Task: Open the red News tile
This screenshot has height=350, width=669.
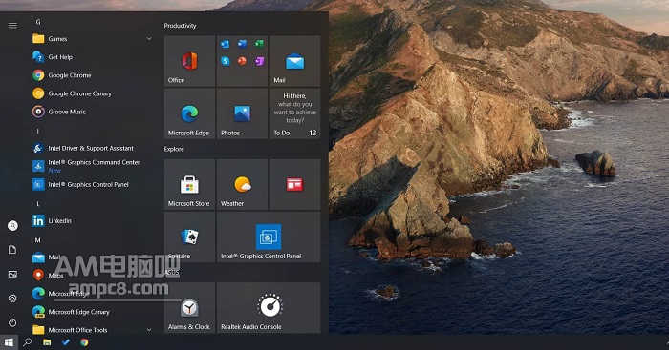Action: pos(294,184)
